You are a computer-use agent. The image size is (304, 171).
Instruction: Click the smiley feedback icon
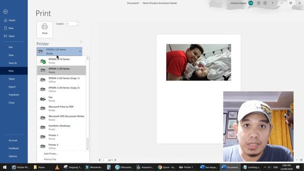point(258,3)
